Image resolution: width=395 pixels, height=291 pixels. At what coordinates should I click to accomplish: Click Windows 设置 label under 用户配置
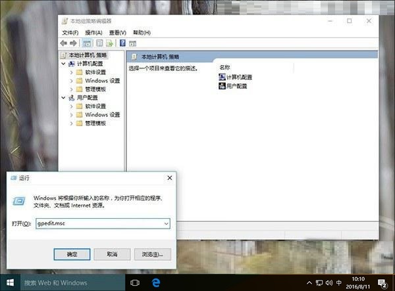(103, 115)
